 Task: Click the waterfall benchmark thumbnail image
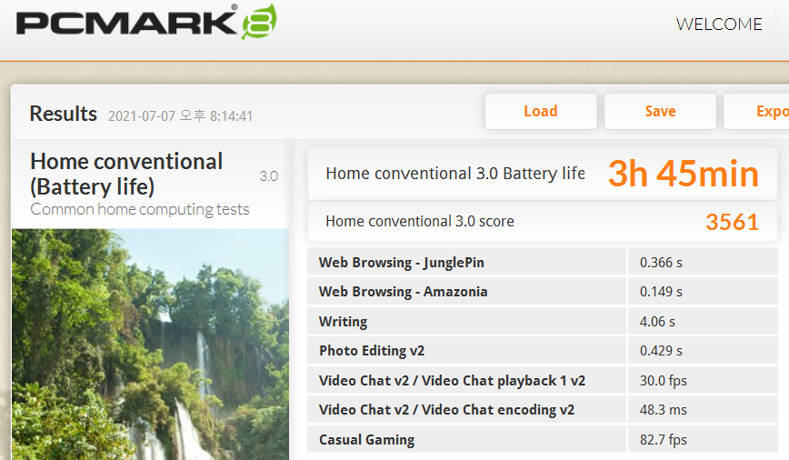click(x=151, y=345)
